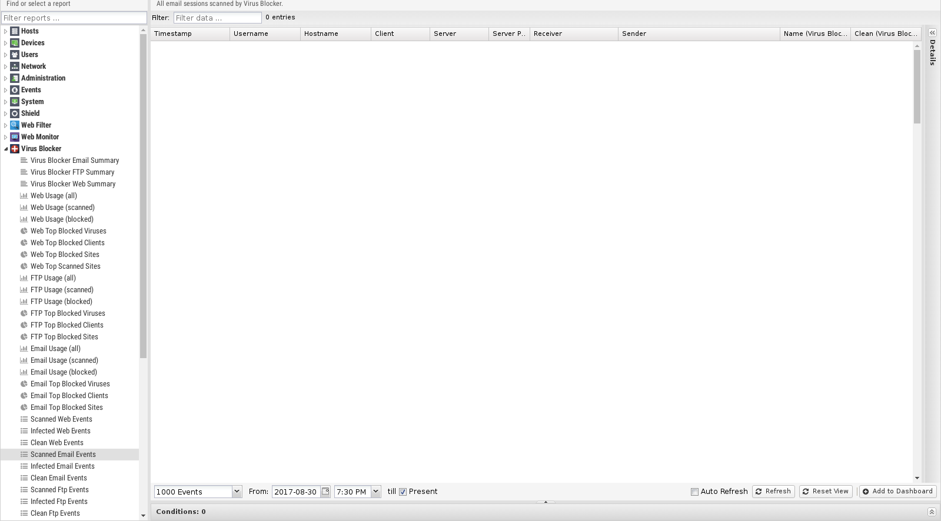The width and height of the screenshot is (941, 521).
Task: Click the Refresh button
Action: click(x=773, y=491)
